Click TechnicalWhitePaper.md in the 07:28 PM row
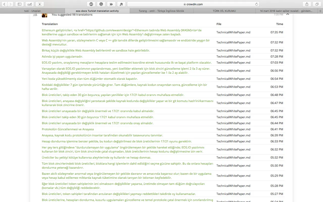The width and height of the screenshot is (323, 202). click(233, 57)
